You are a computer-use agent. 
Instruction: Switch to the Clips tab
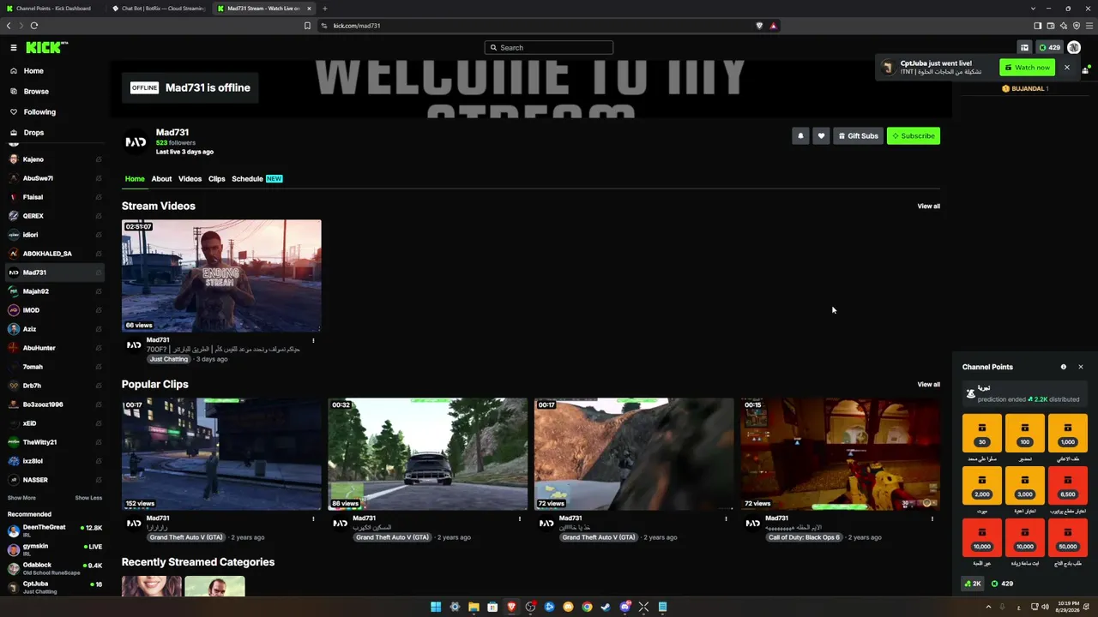point(216,179)
